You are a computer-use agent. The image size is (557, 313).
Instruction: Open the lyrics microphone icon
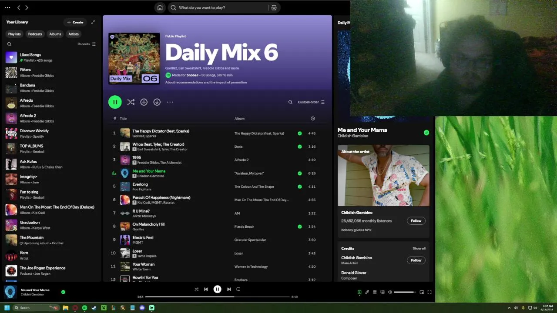tap(367, 292)
